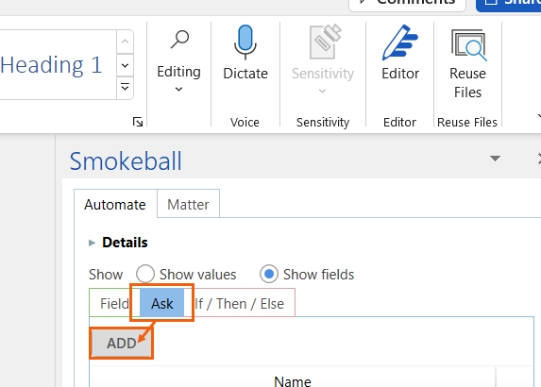Select the Show fields radio button
This screenshot has width=541, height=387.
coord(269,274)
